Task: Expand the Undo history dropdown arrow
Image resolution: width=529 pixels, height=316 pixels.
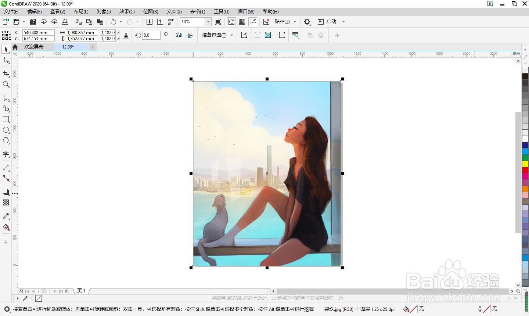Action: point(121,22)
